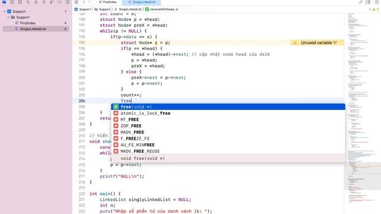Choose MT_FREE completion

tap(228, 119)
